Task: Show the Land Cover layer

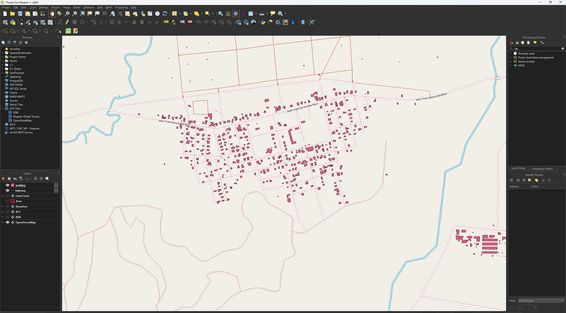Action: pyautogui.click(x=8, y=196)
